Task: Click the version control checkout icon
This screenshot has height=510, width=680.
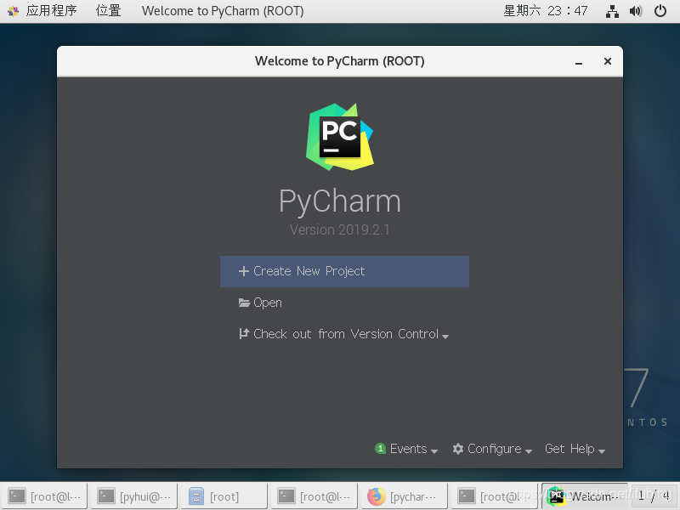Action: click(x=244, y=333)
